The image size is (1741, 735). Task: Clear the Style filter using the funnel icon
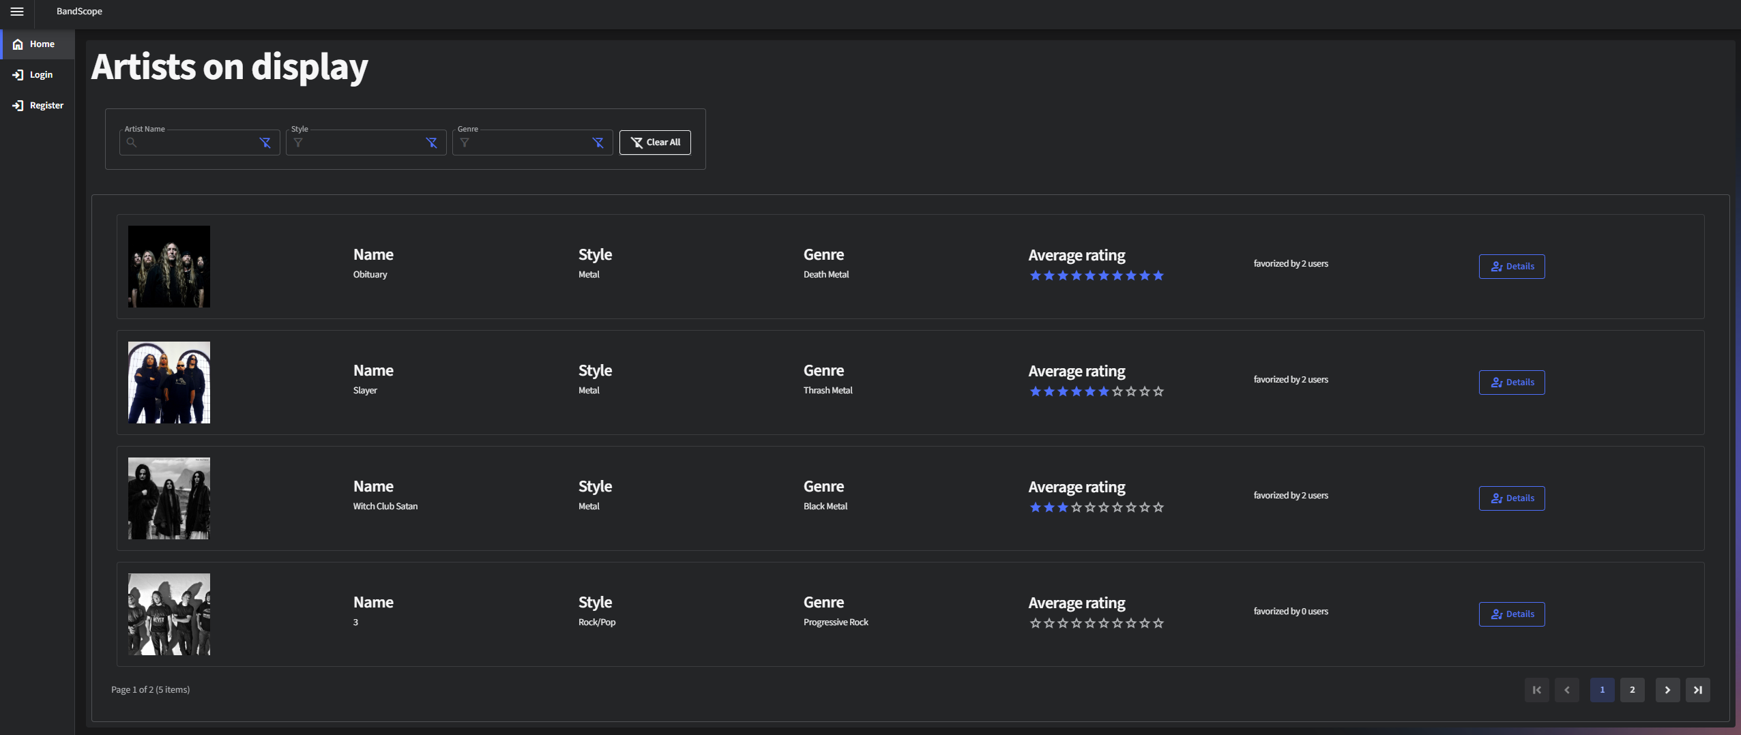point(432,142)
